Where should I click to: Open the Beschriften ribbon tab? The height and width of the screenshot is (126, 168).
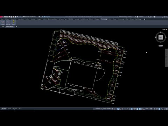point(14,19)
